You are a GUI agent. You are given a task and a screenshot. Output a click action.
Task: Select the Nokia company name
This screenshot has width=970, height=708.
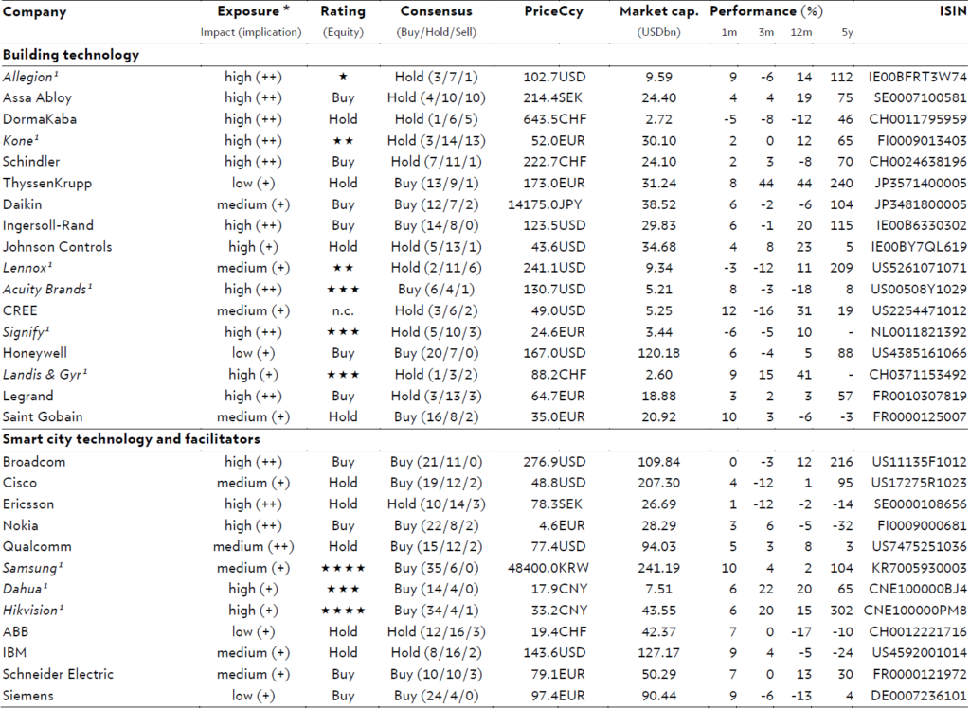(x=21, y=525)
